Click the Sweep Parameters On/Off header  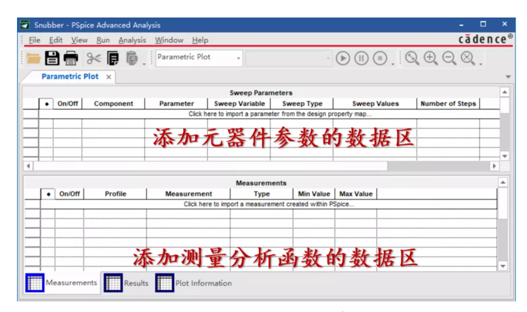point(67,103)
